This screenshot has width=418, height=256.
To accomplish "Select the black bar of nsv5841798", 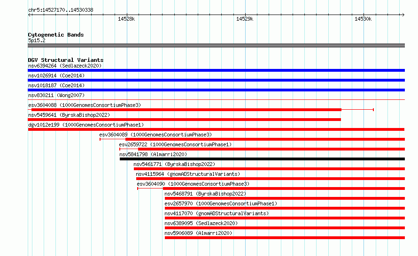I will pos(263,159).
